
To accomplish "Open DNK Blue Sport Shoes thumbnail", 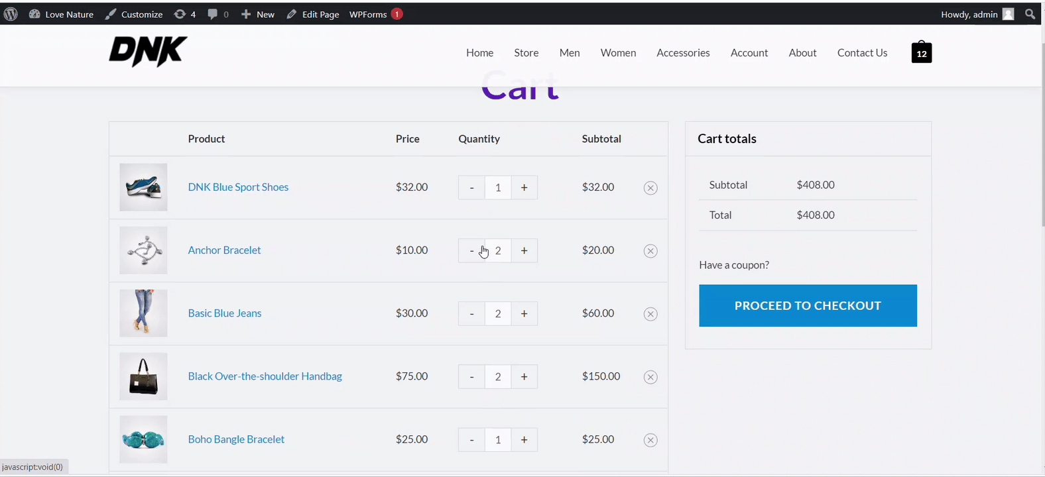I will [143, 187].
